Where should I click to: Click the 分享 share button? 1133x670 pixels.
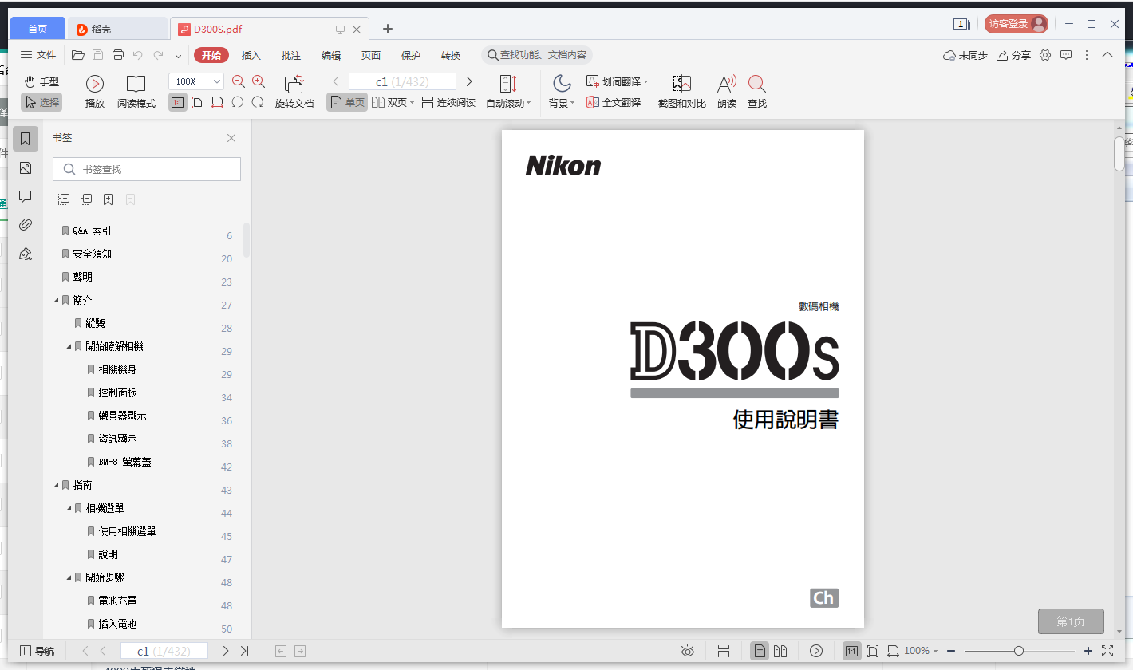click(1013, 55)
